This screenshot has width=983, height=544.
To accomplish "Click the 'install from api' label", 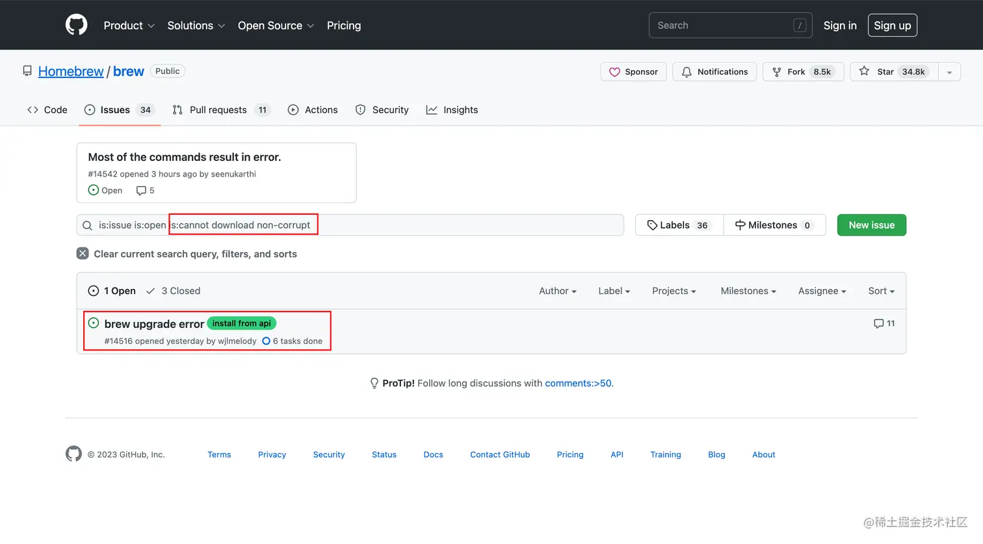I will pyautogui.click(x=242, y=323).
